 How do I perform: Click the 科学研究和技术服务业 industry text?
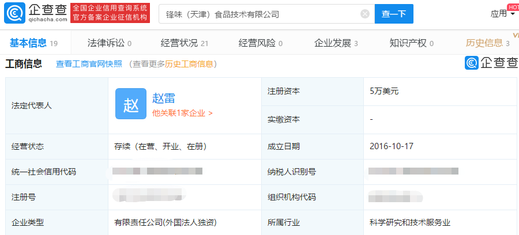click(x=409, y=222)
